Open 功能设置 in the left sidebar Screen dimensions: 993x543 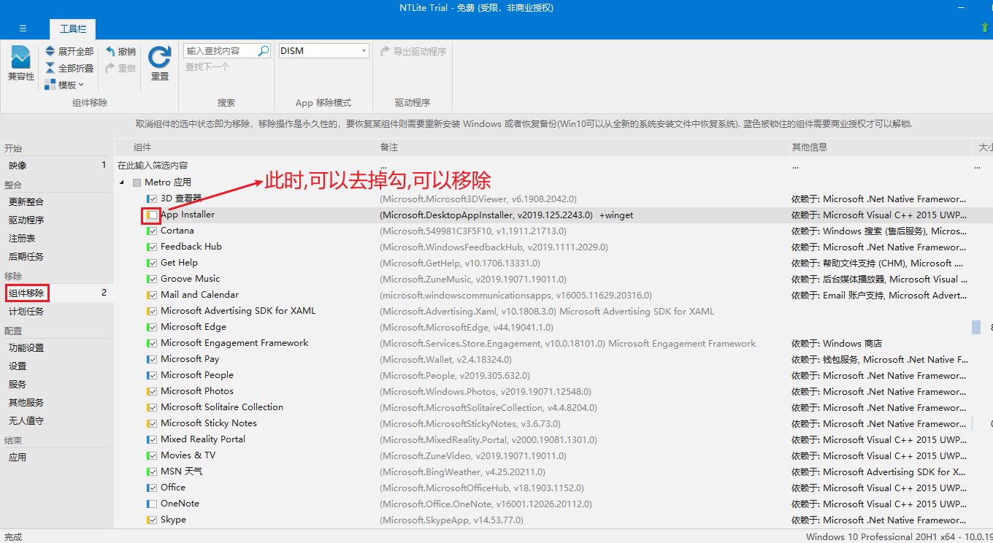[x=26, y=347]
